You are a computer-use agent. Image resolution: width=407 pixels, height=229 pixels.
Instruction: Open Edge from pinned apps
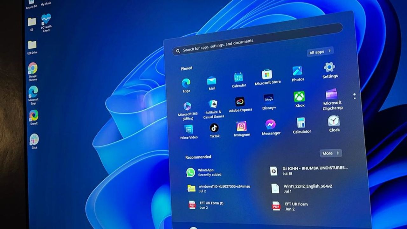(186, 86)
